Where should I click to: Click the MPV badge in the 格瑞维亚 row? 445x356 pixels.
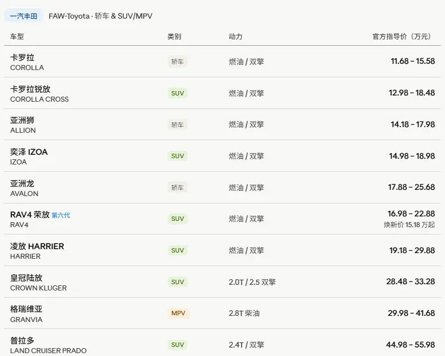click(x=178, y=313)
